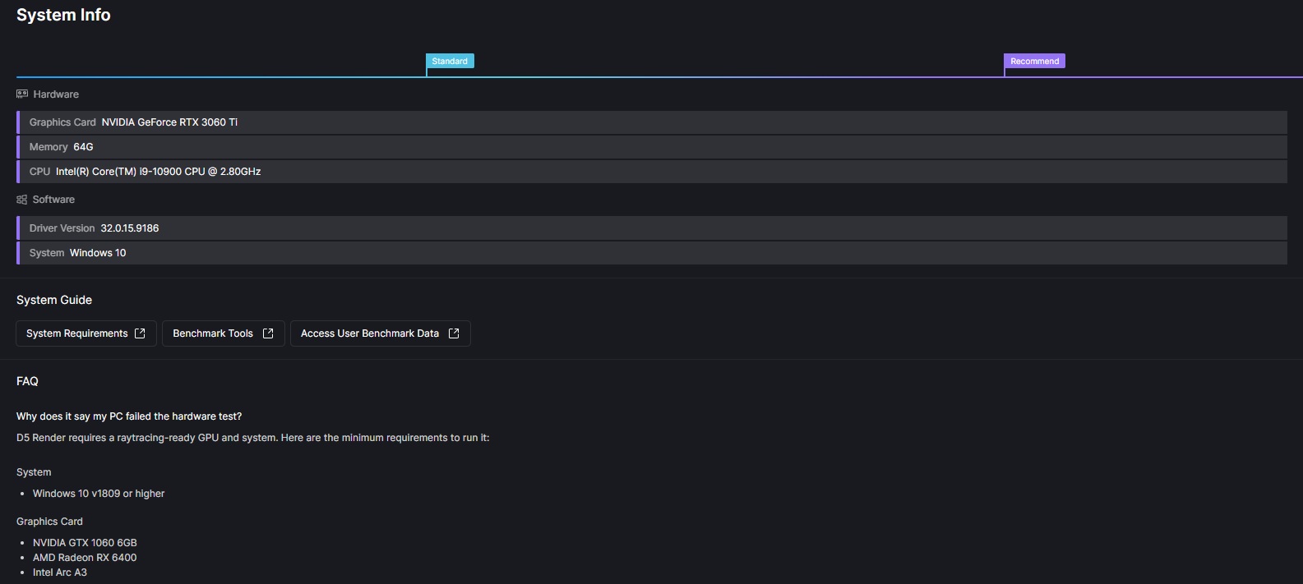Click the failed hardware test FAQ question

pos(129,416)
